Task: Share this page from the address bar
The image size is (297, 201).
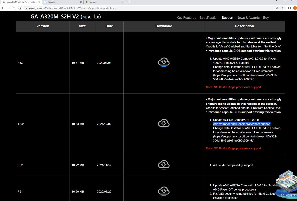Action: tap(277, 8)
